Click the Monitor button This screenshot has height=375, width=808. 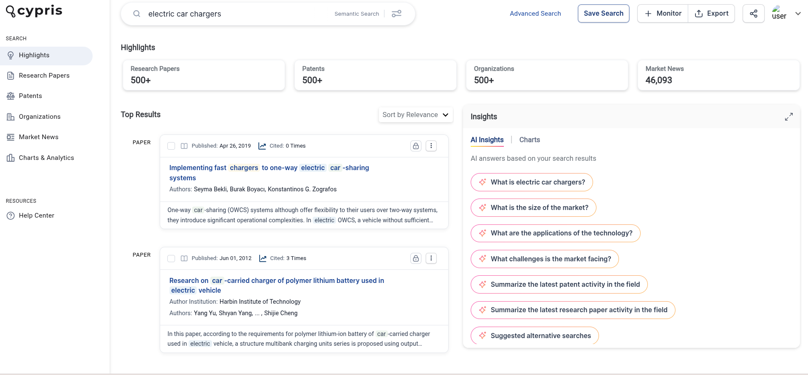tap(663, 14)
